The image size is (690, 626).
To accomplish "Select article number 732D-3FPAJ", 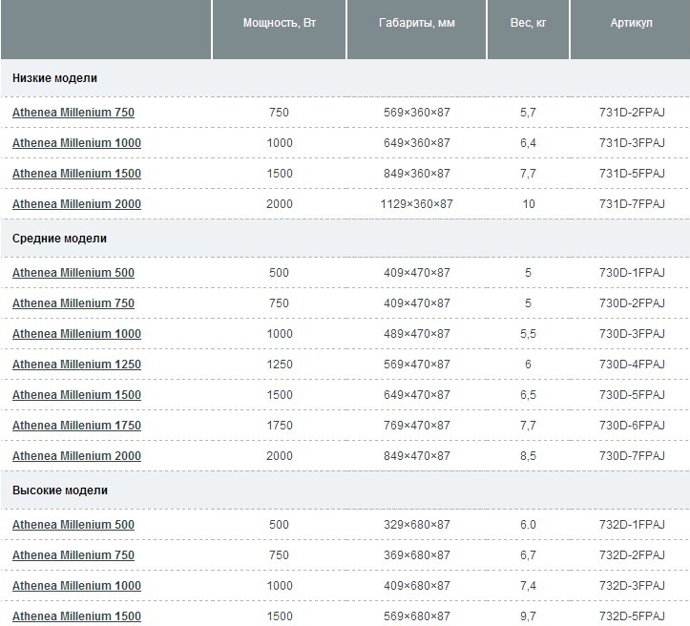I will click(632, 586).
